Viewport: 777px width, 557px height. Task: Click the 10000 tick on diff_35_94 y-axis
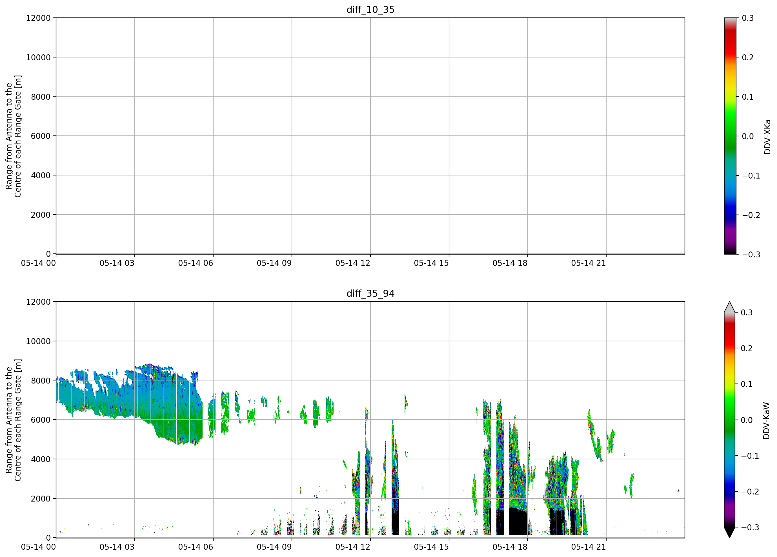tap(38, 341)
